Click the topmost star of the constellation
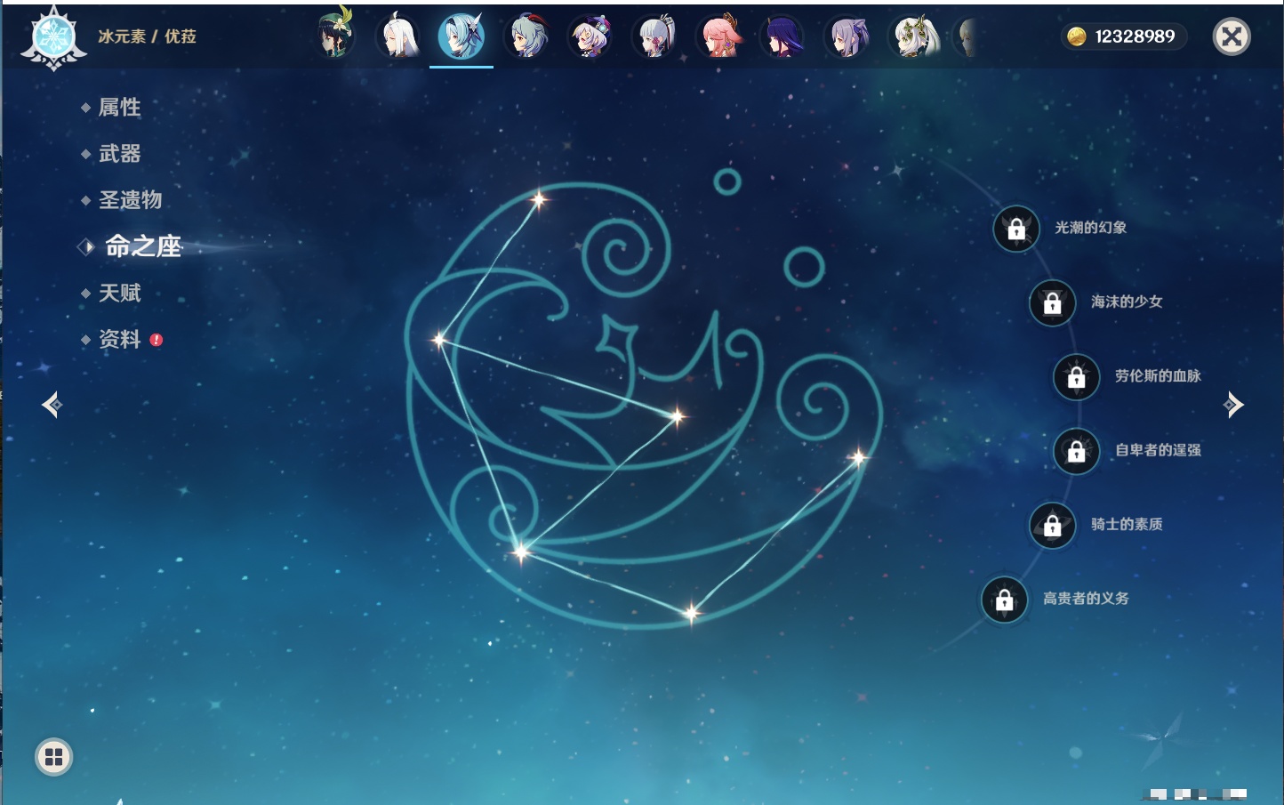Screen dimensions: 1284x805 coord(538,199)
